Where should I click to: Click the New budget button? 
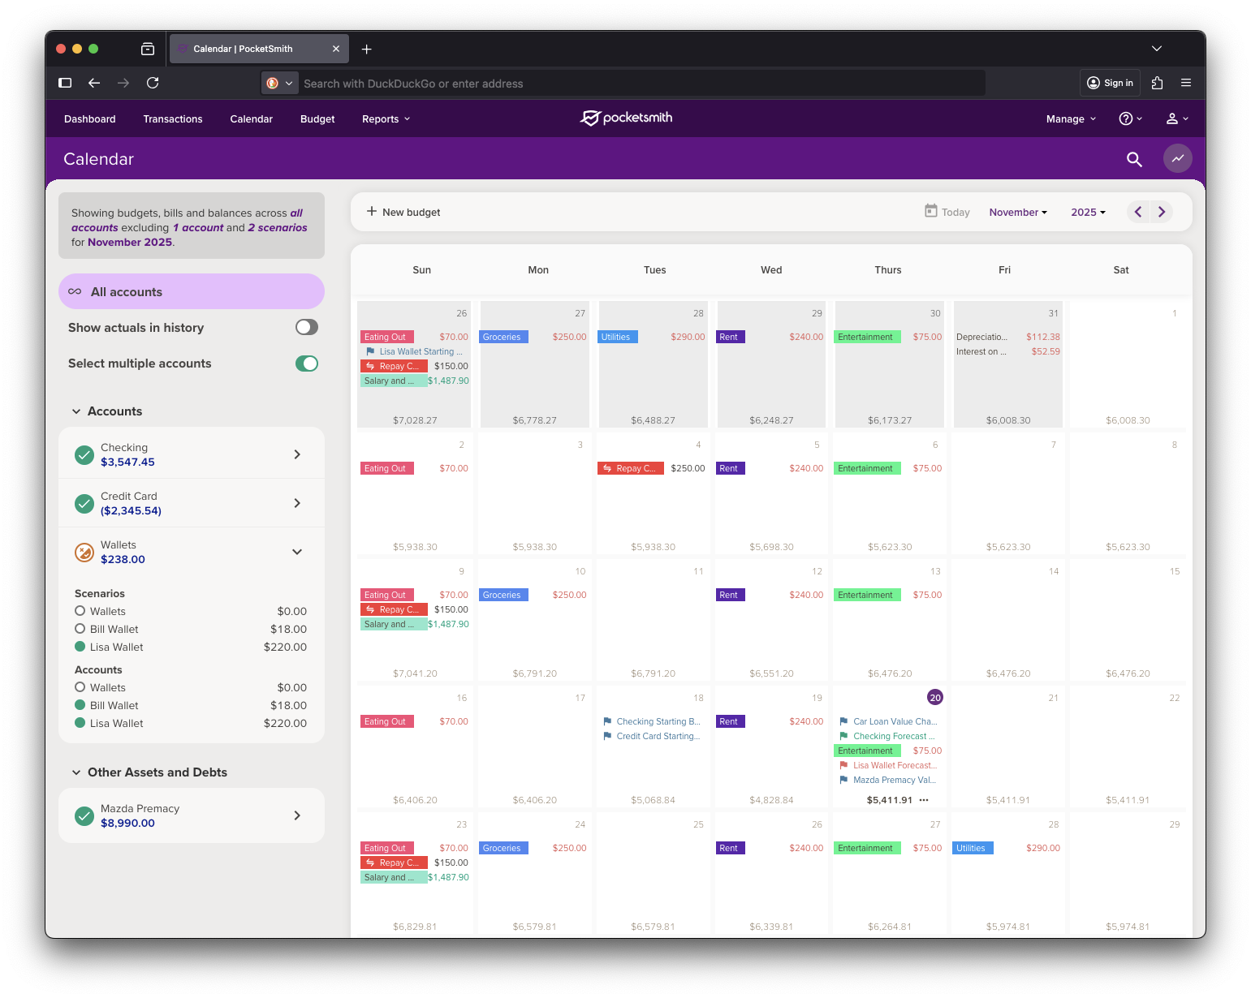click(403, 212)
